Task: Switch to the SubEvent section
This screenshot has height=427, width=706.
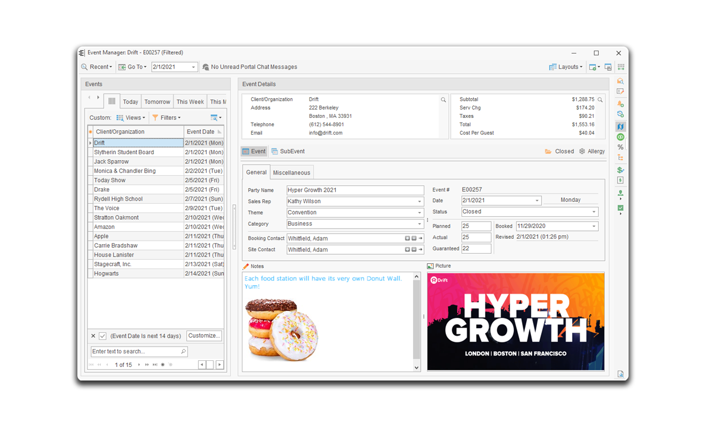Action: 288,151
